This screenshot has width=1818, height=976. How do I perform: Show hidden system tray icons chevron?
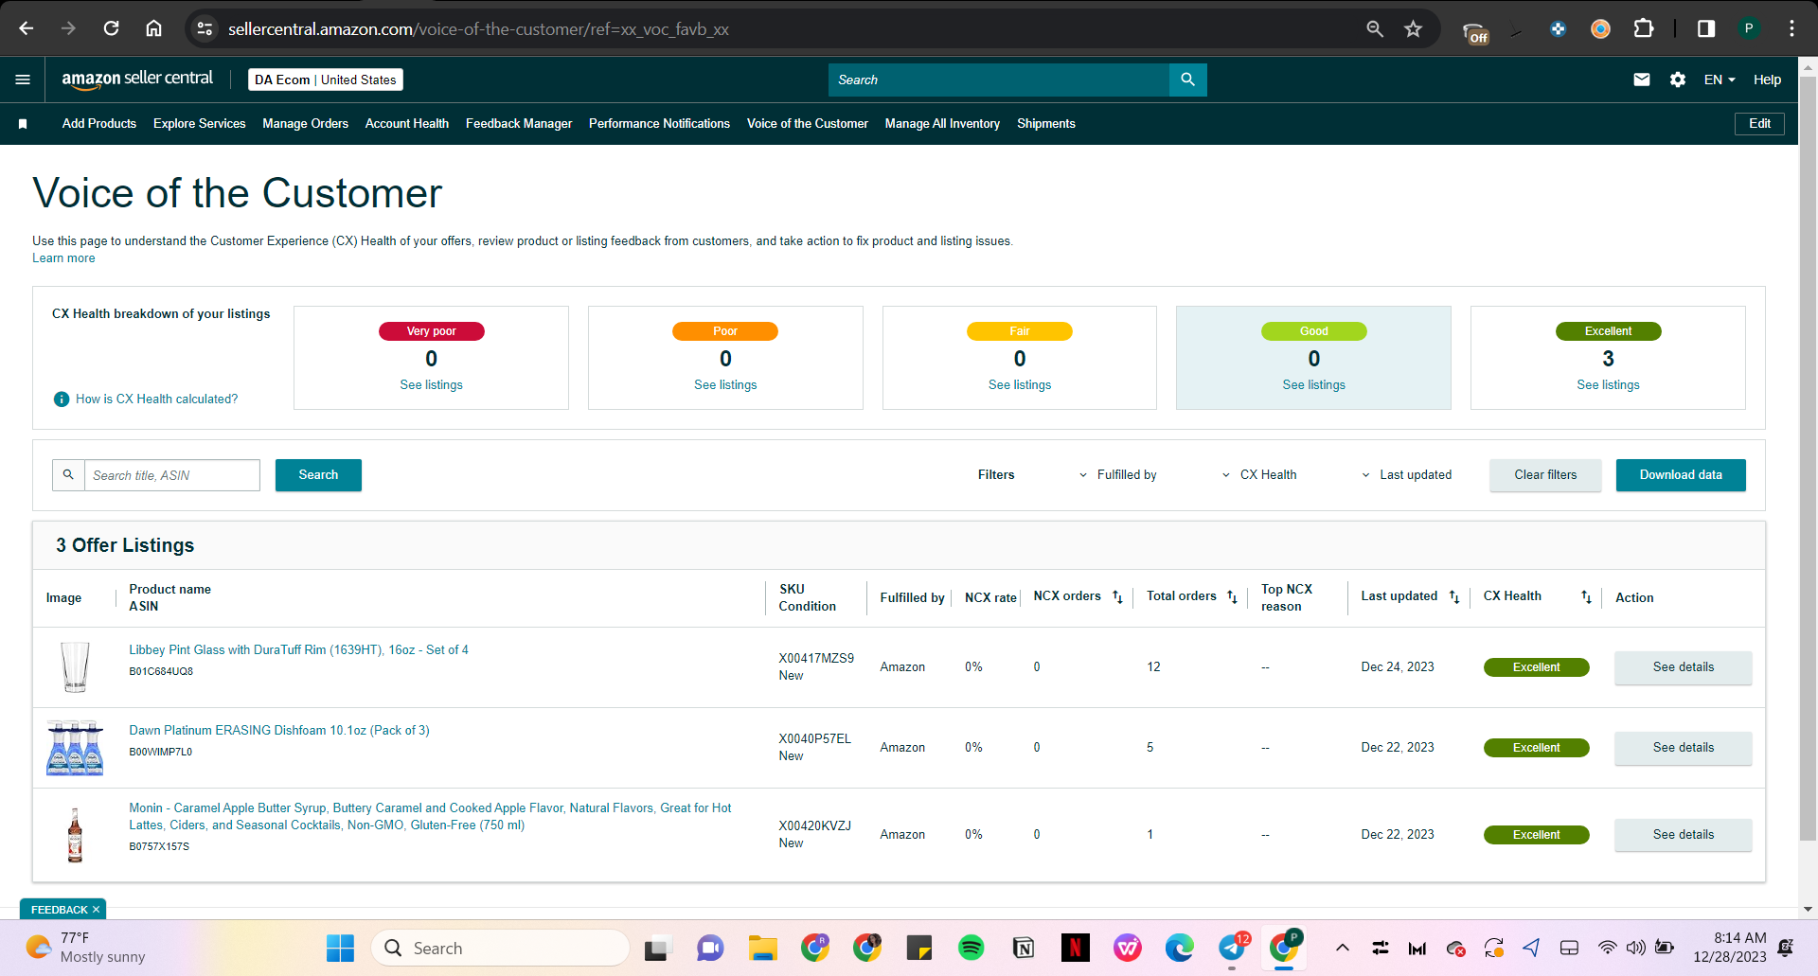[x=1342, y=948]
